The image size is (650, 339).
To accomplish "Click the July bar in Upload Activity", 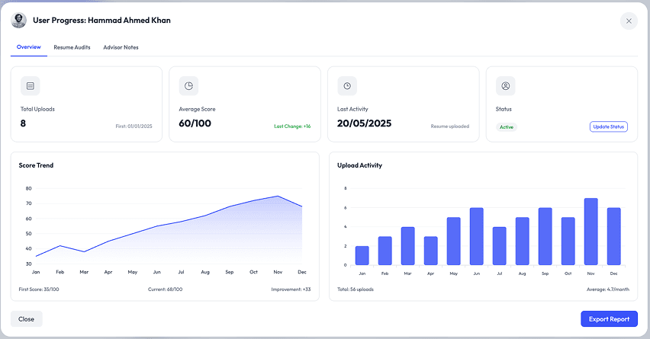I will 499,246.
